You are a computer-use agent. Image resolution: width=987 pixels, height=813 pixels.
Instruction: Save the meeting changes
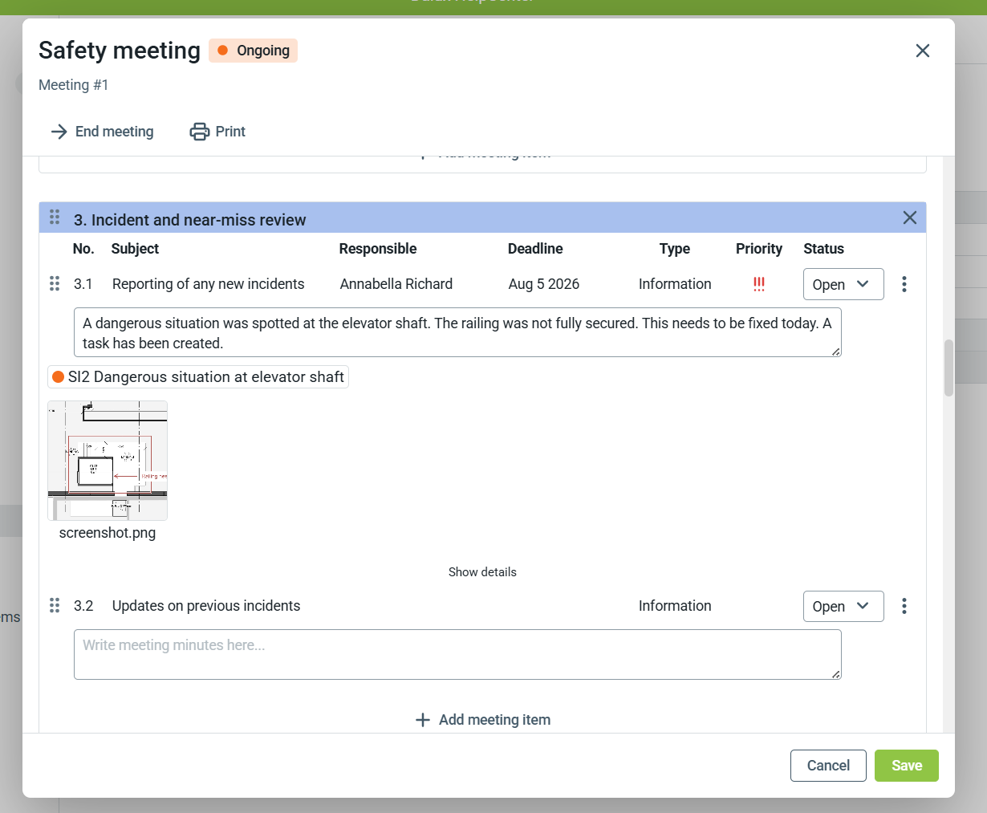[907, 766]
